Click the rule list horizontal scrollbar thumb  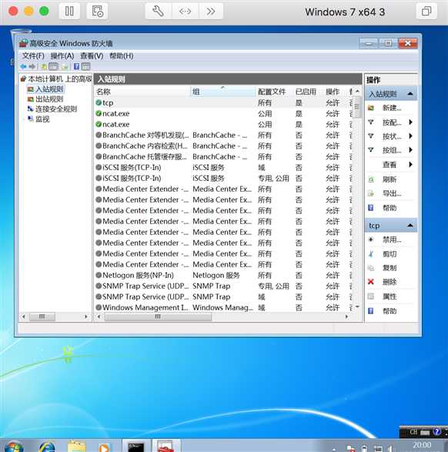(158, 316)
